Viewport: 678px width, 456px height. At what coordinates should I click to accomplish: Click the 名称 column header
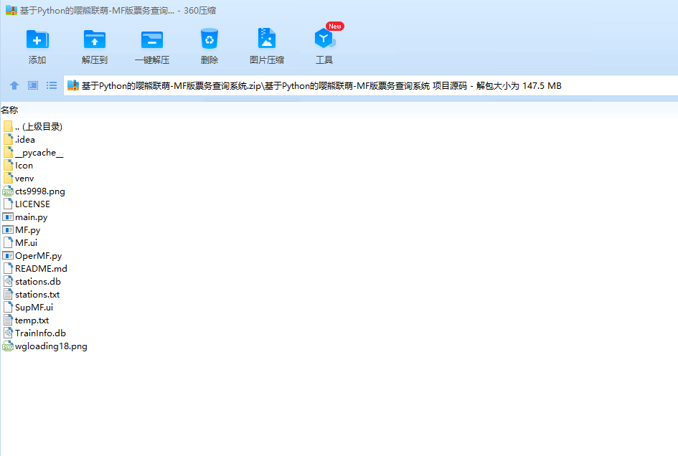9,110
